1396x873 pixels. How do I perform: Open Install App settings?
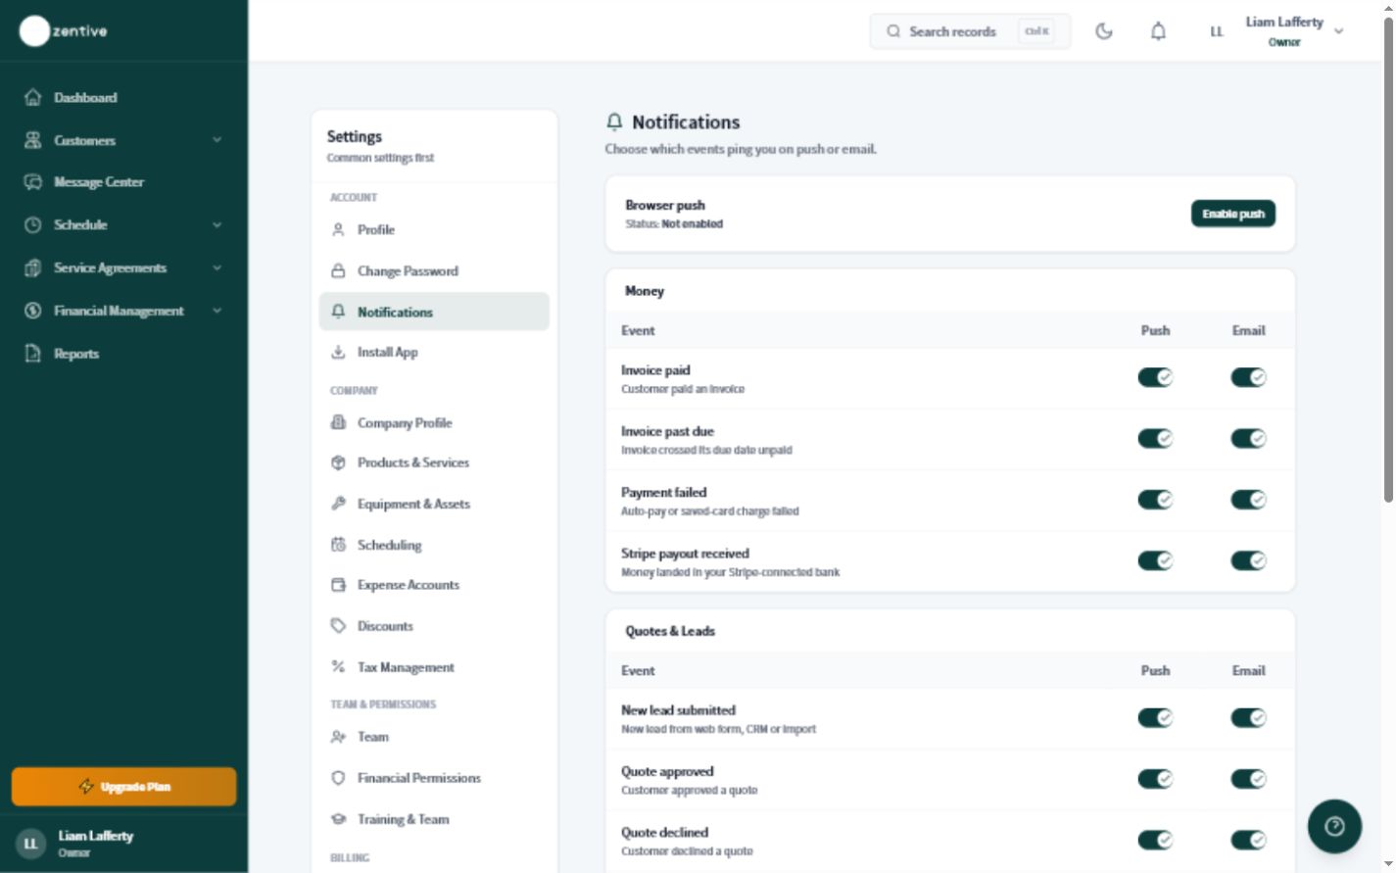(x=434, y=352)
